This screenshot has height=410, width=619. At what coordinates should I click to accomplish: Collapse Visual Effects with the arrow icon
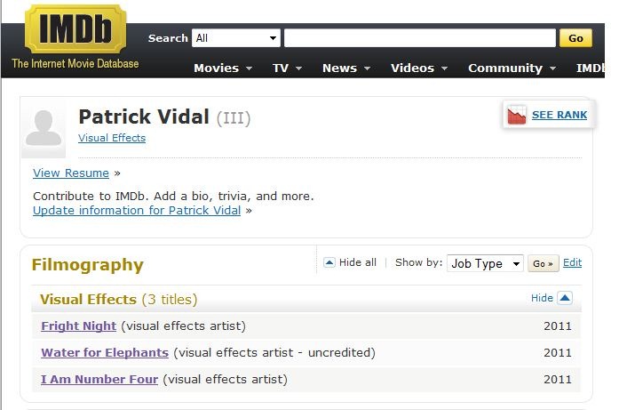click(x=565, y=298)
